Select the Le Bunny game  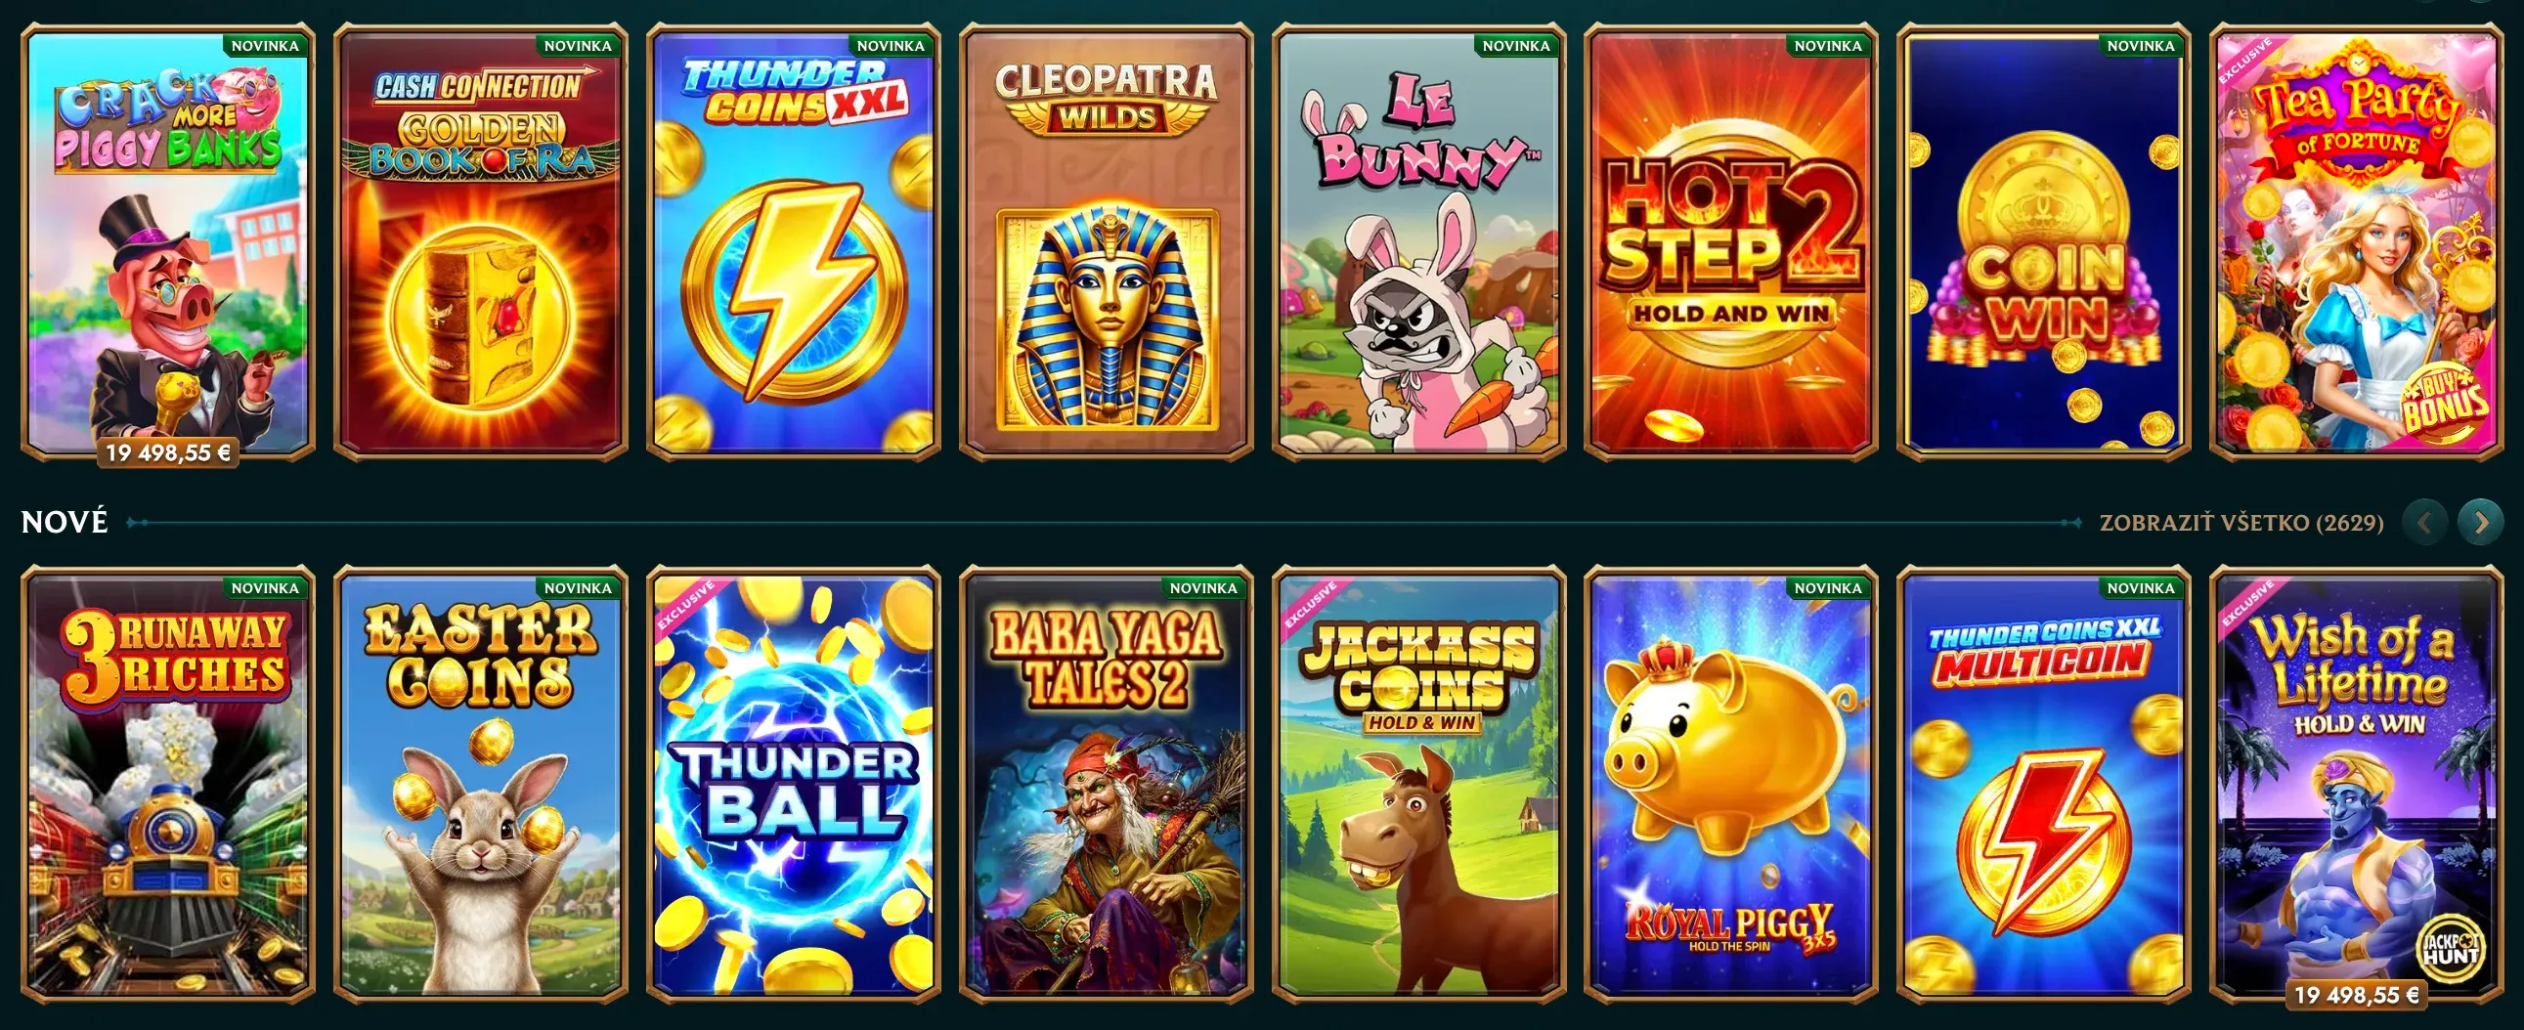point(1418,241)
